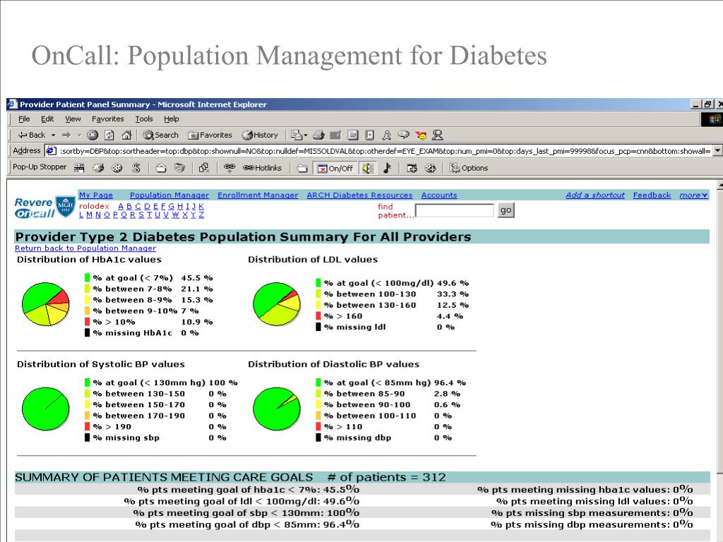
Task: Click the '% between 7-8%' legend label
Action: pos(132,289)
